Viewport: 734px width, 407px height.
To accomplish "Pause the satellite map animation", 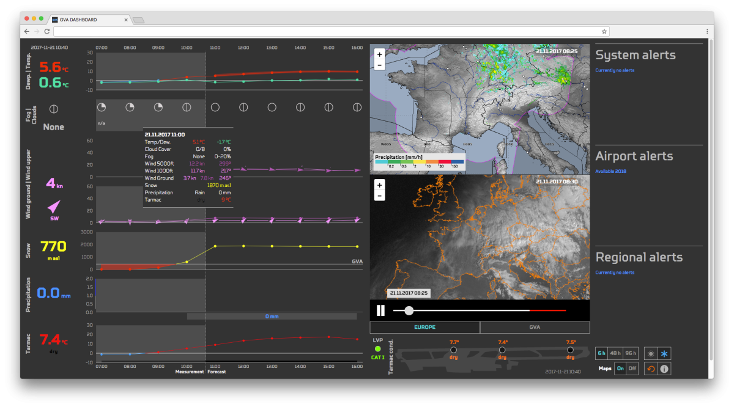I will click(380, 310).
